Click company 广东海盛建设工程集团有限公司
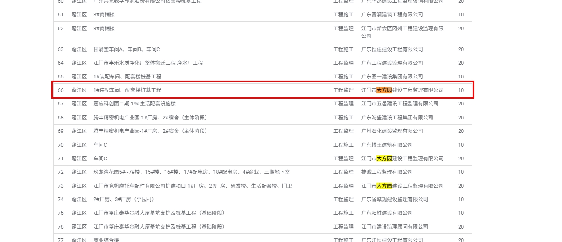 397,118
